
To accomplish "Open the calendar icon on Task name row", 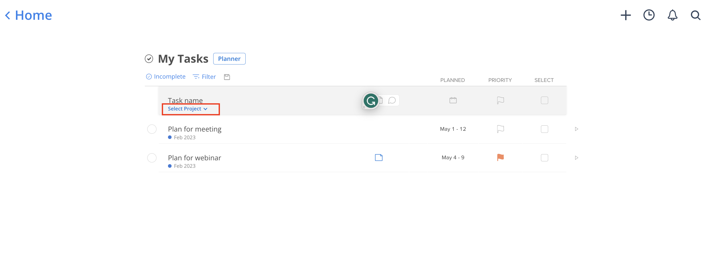I will (x=453, y=100).
